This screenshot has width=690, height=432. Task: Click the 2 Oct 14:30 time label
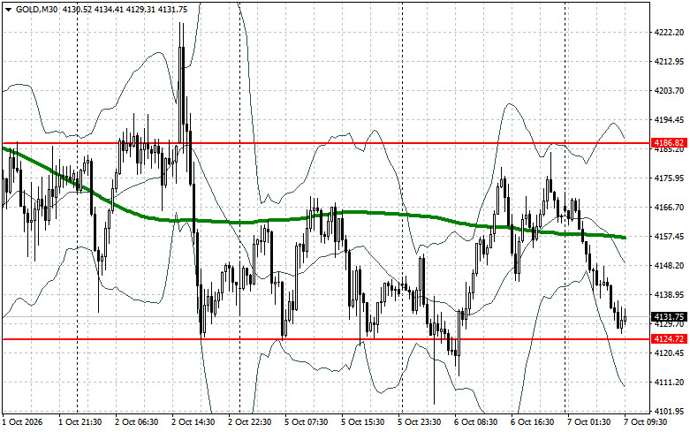click(193, 422)
